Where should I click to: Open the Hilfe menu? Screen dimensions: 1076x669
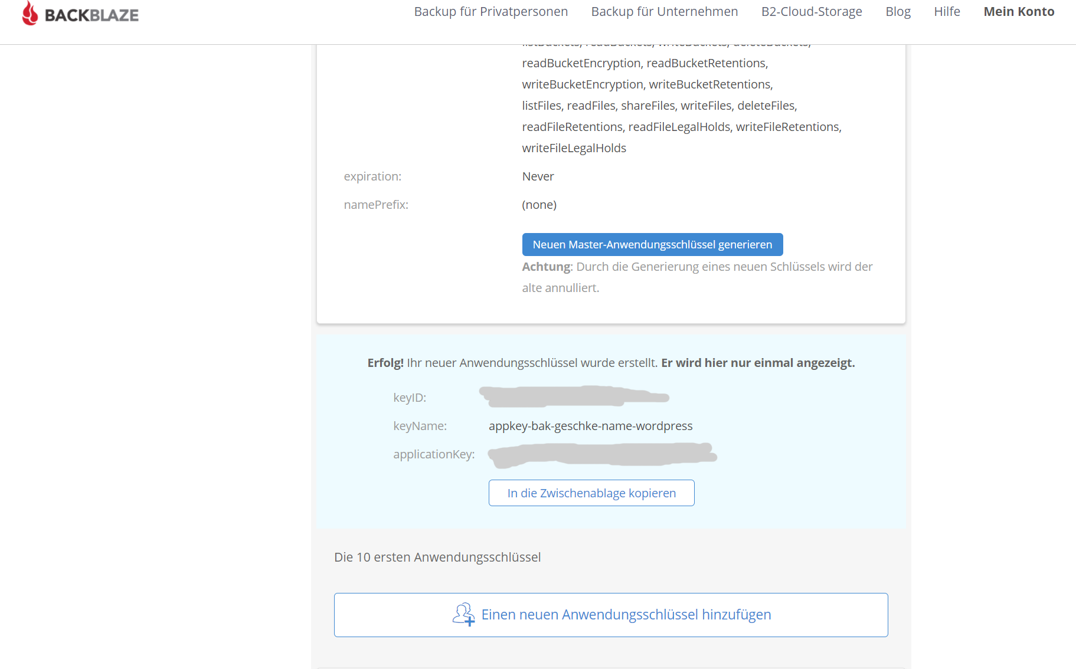(947, 12)
